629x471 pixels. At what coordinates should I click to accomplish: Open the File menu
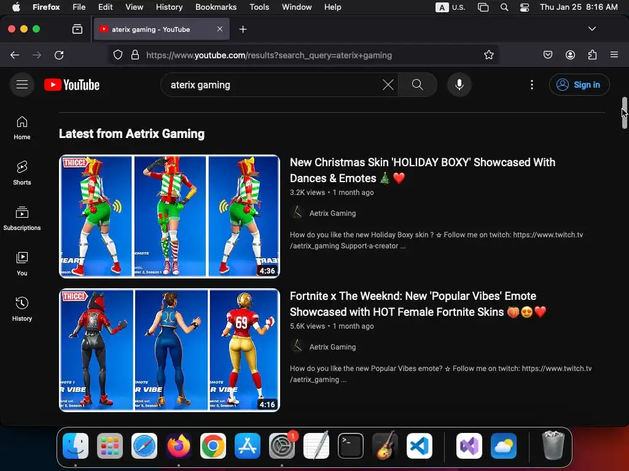pos(79,7)
